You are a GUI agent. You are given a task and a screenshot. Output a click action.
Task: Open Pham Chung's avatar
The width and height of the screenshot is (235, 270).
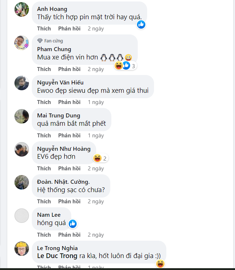pyautogui.click(x=21, y=43)
